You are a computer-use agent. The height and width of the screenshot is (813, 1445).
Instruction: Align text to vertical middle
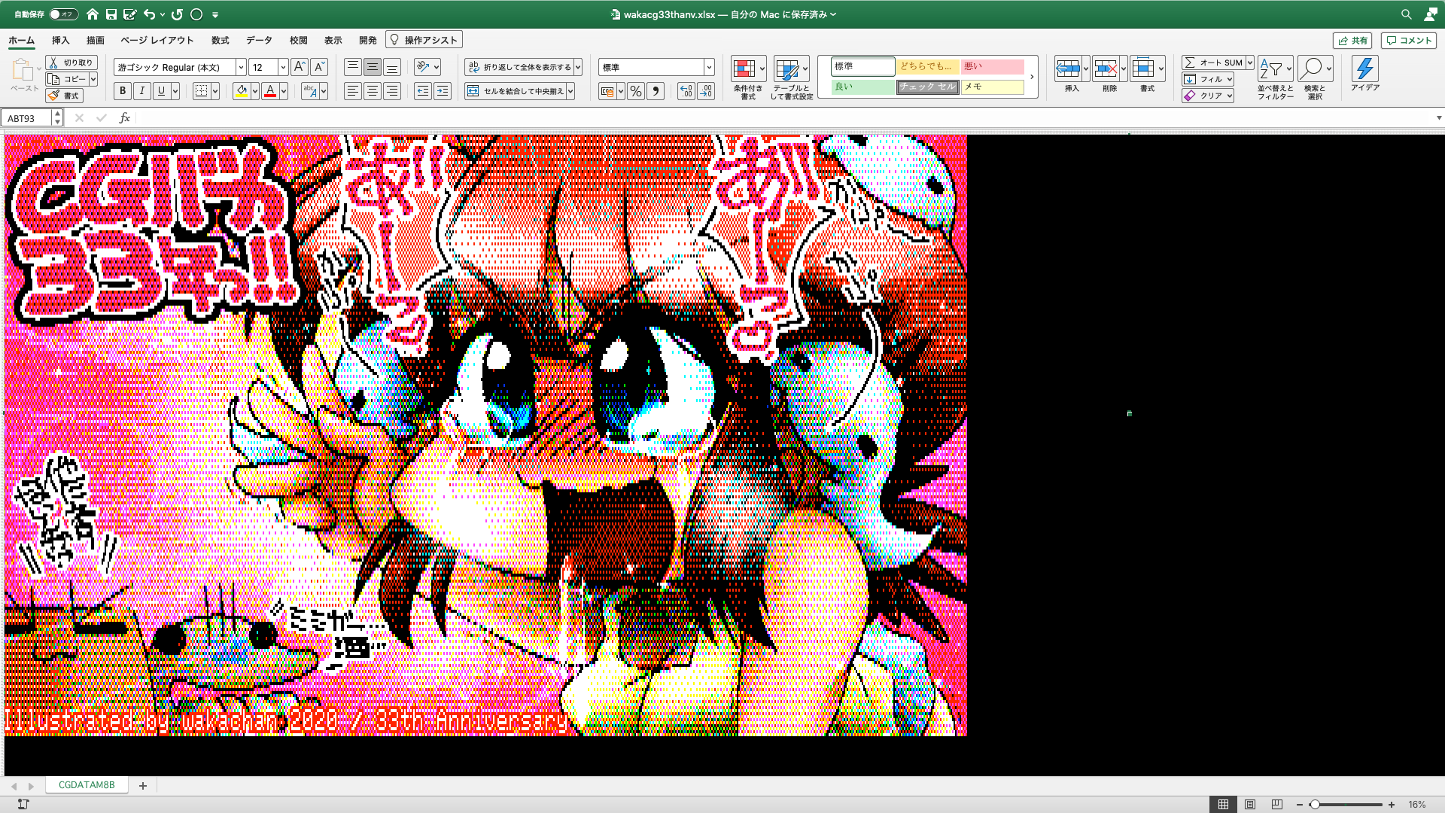coord(372,67)
